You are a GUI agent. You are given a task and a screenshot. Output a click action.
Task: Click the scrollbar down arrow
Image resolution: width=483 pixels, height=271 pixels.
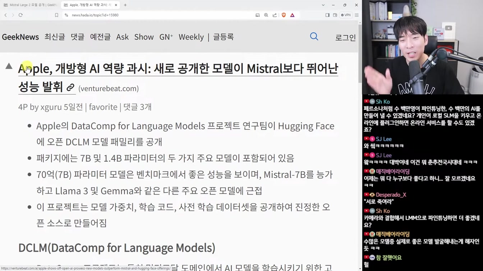pos(360,268)
